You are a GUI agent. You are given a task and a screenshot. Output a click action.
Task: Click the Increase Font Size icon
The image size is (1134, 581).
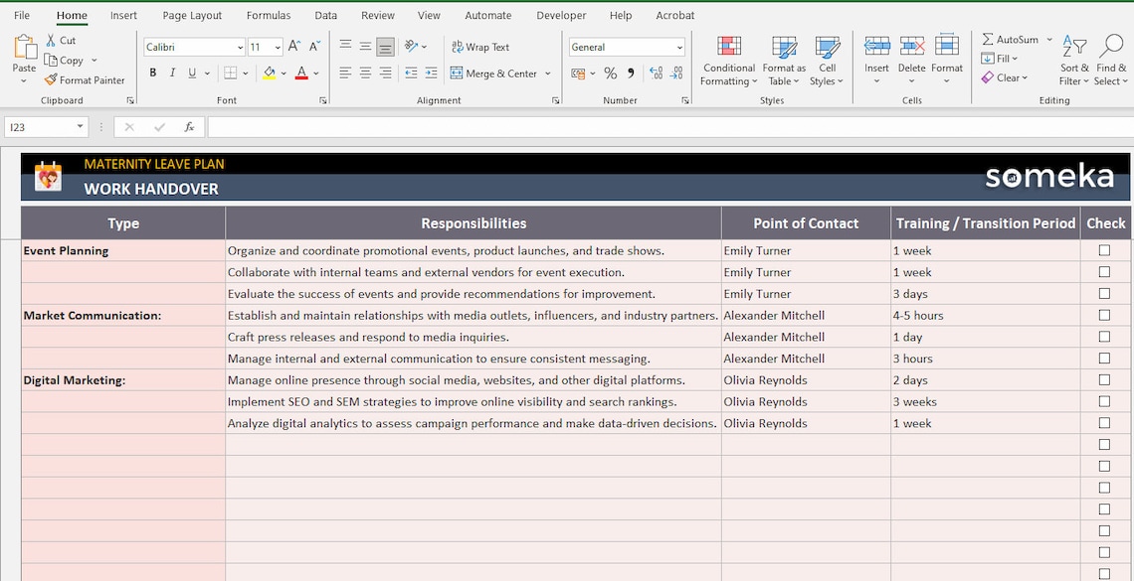(293, 47)
